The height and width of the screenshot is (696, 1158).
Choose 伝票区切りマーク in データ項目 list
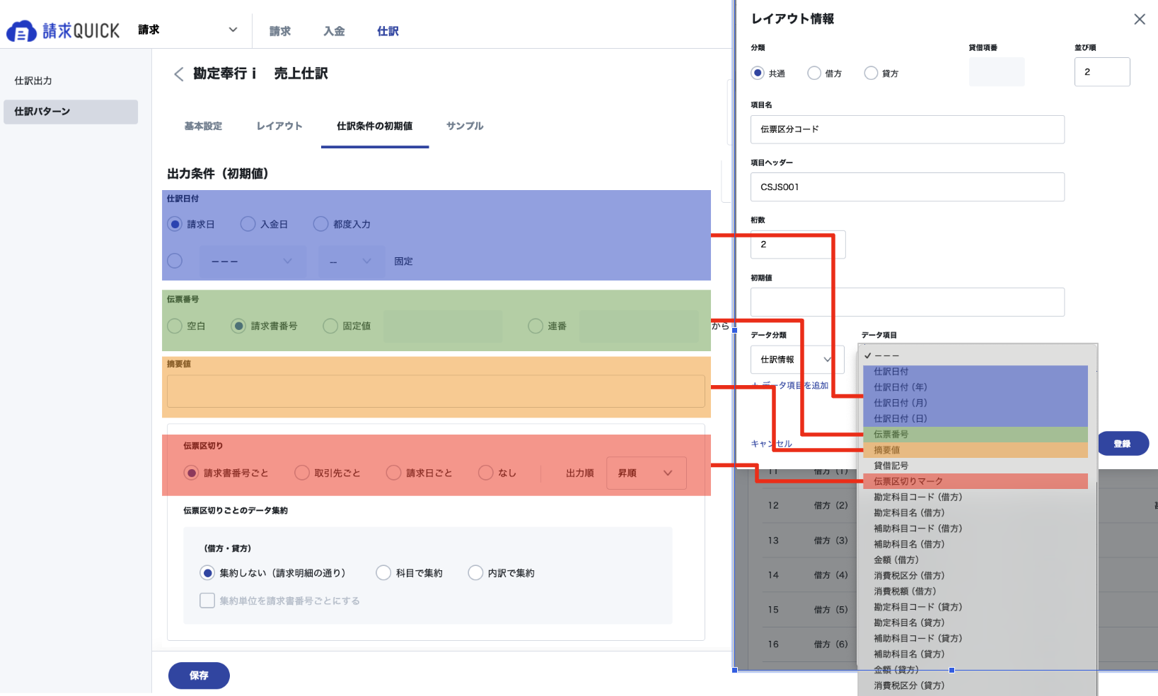[975, 481]
